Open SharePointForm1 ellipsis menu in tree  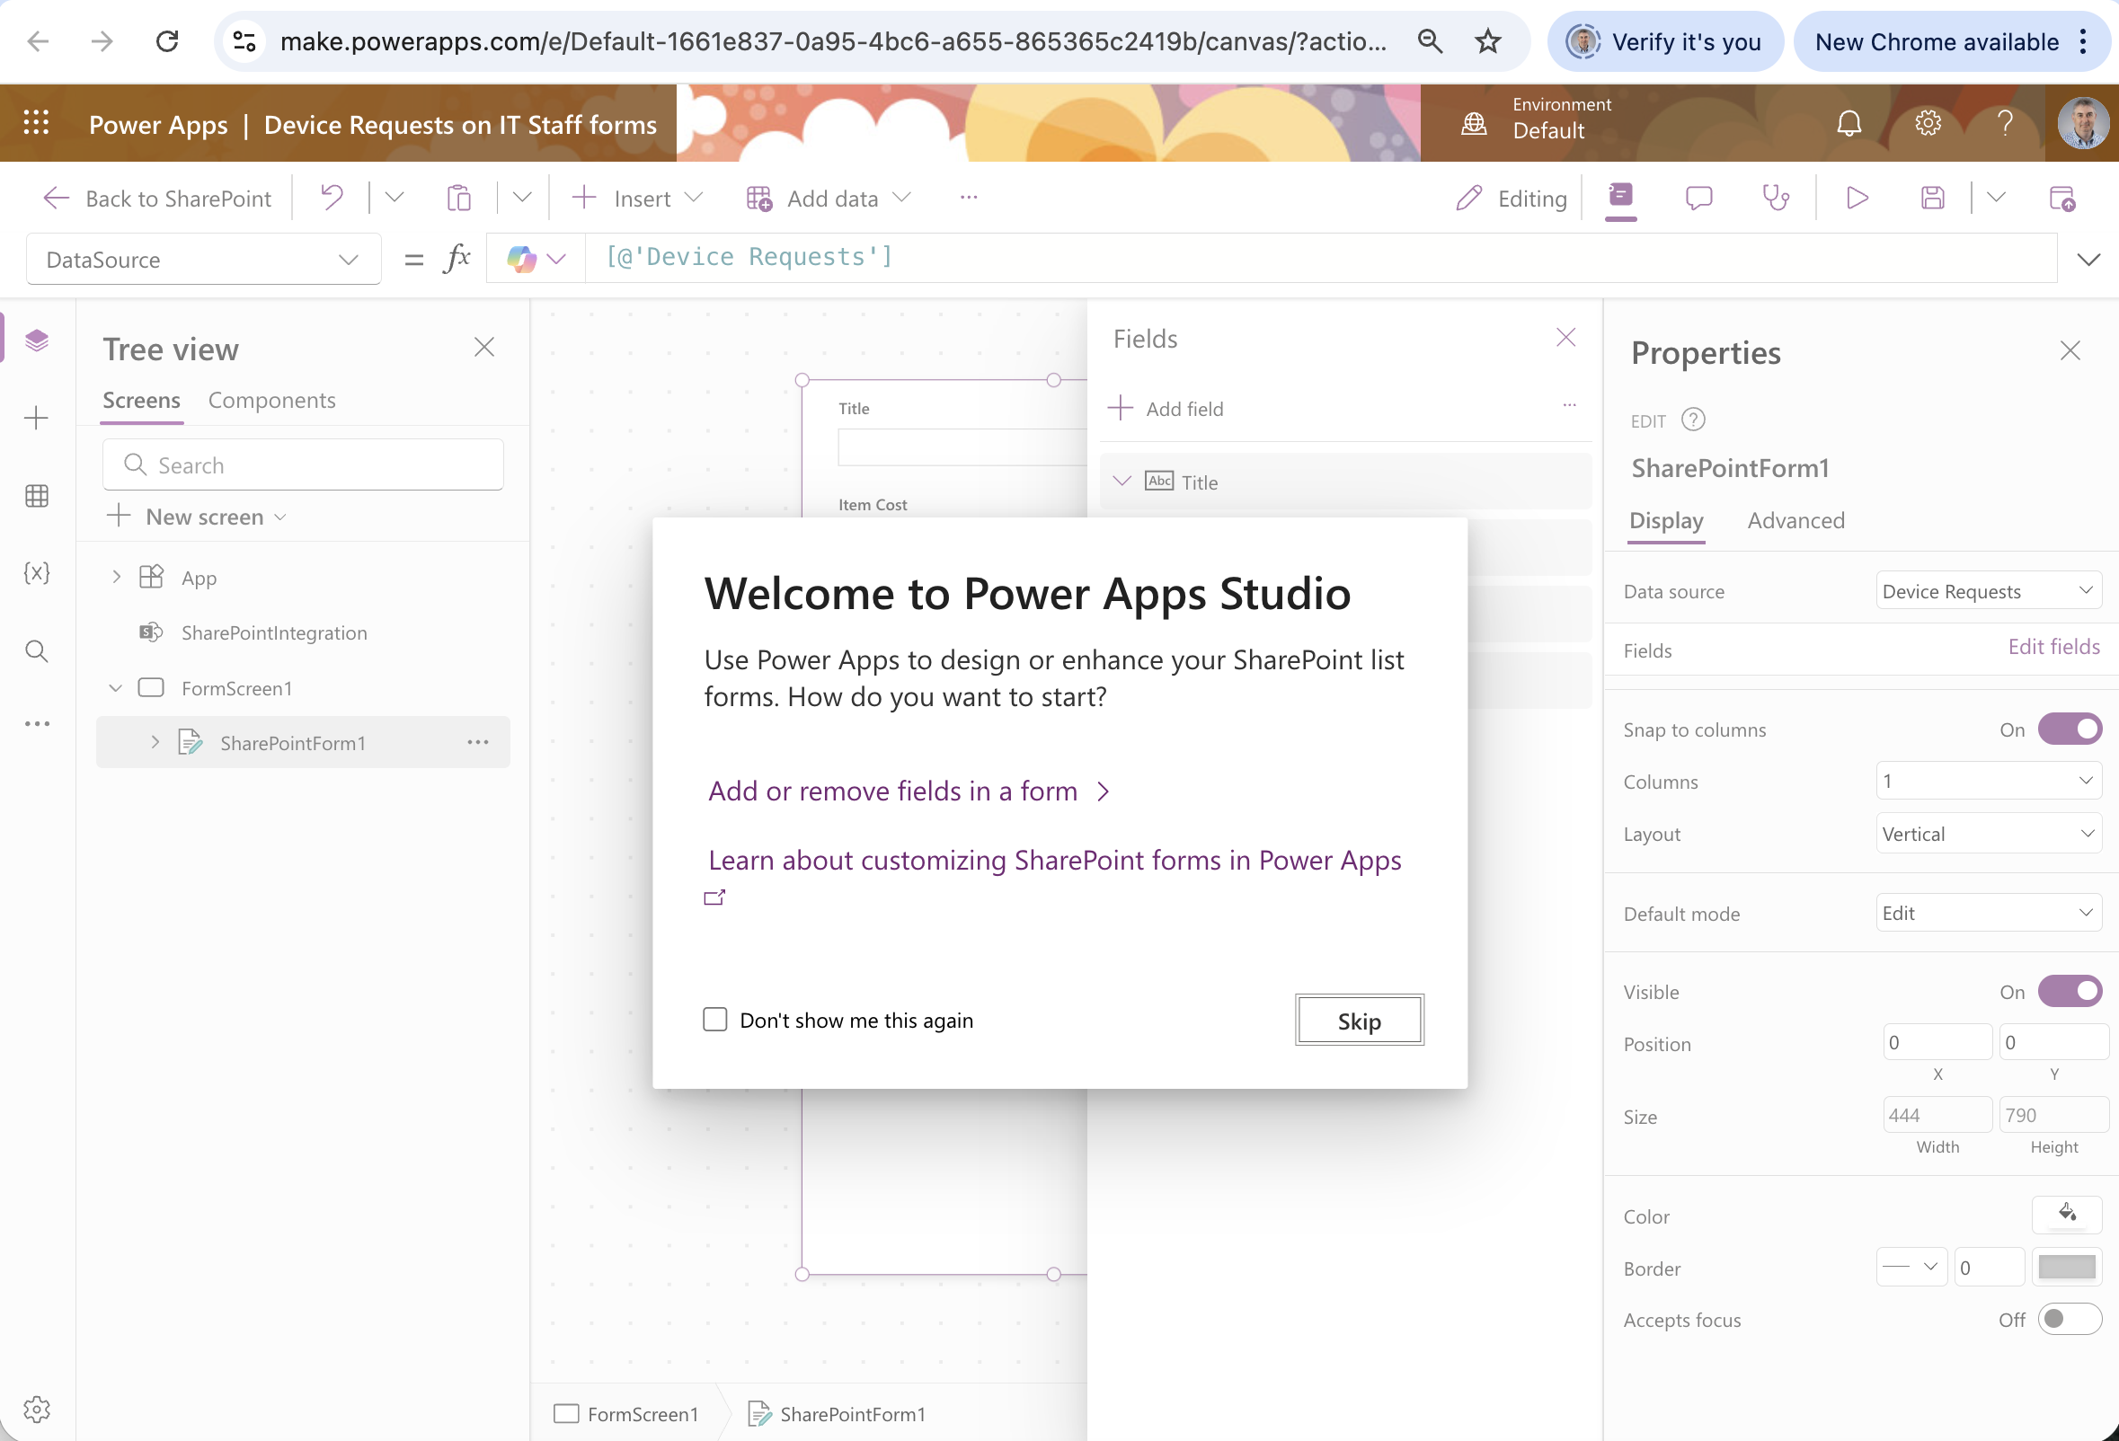point(478,742)
